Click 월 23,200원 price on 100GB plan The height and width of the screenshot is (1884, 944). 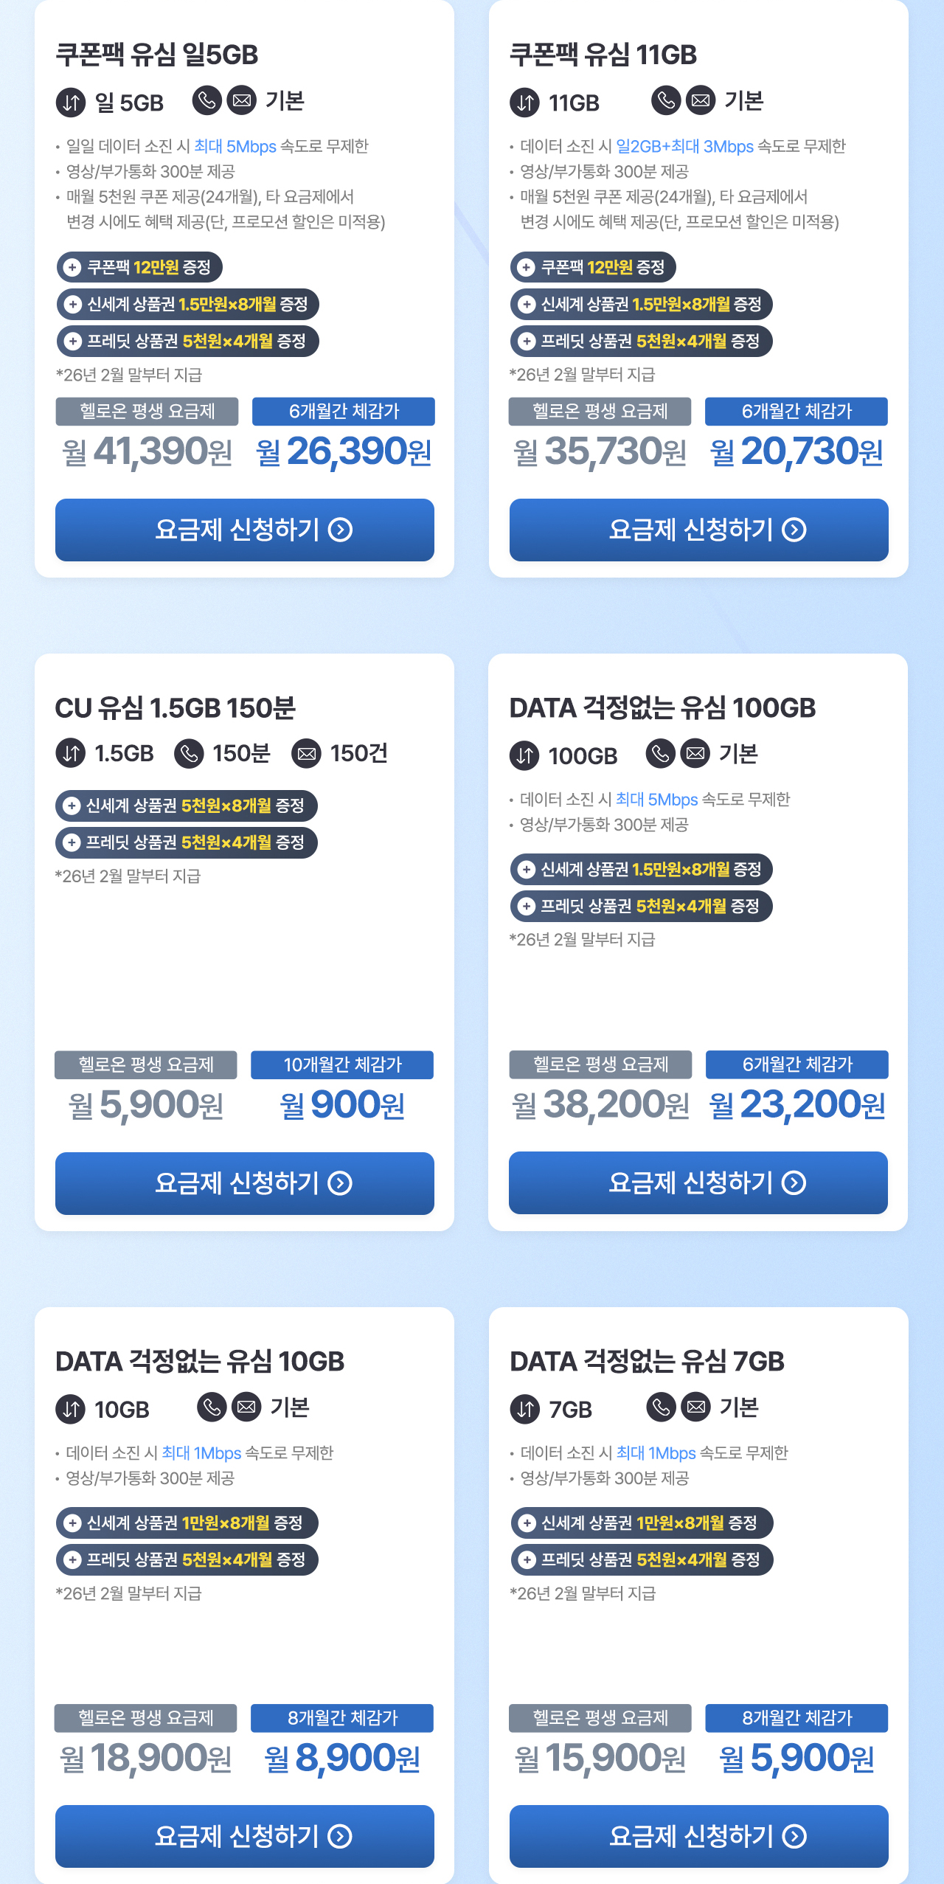point(797,1105)
